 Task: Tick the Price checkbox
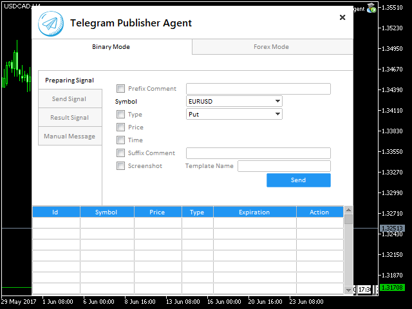pos(120,127)
